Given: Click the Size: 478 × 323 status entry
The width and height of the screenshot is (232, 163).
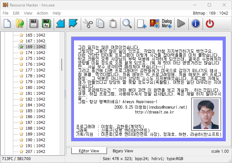Looking at the screenshot, I should coord(117,159).
